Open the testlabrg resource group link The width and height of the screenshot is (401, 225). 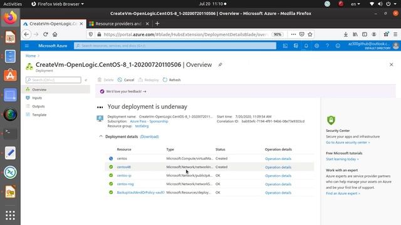(142, 126)
